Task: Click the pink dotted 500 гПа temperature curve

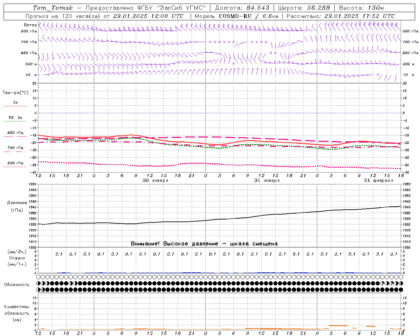Action: tap(220, 164)
